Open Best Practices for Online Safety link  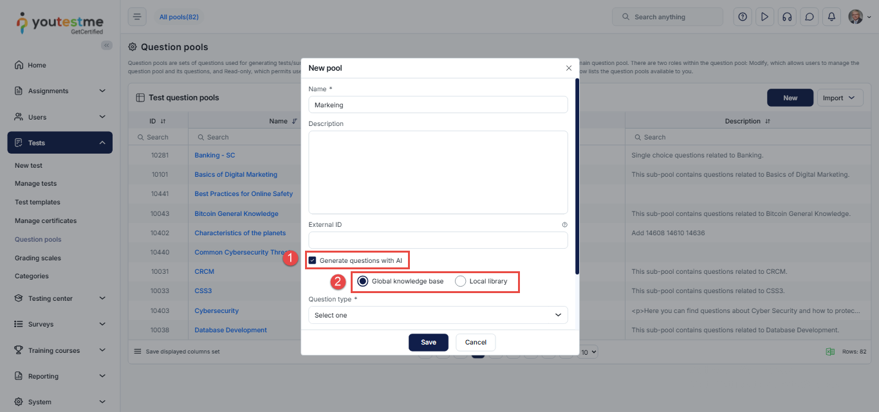pyautogui.click(x=243, y=193)
